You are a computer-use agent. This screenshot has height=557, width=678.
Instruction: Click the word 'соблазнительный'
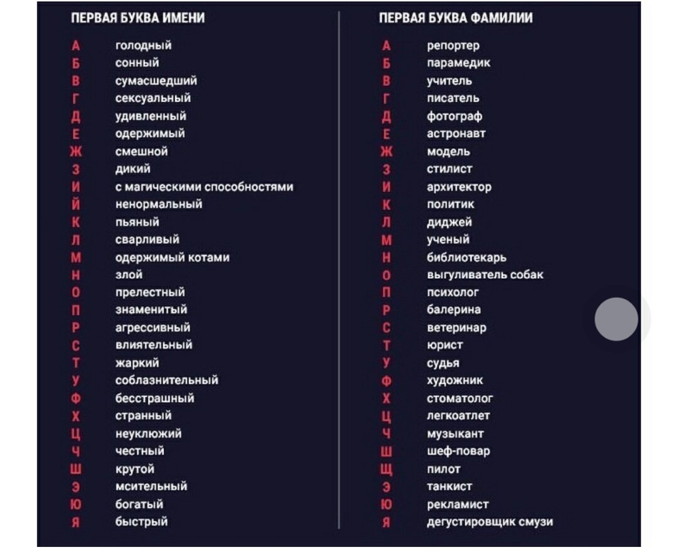[166, 380]
